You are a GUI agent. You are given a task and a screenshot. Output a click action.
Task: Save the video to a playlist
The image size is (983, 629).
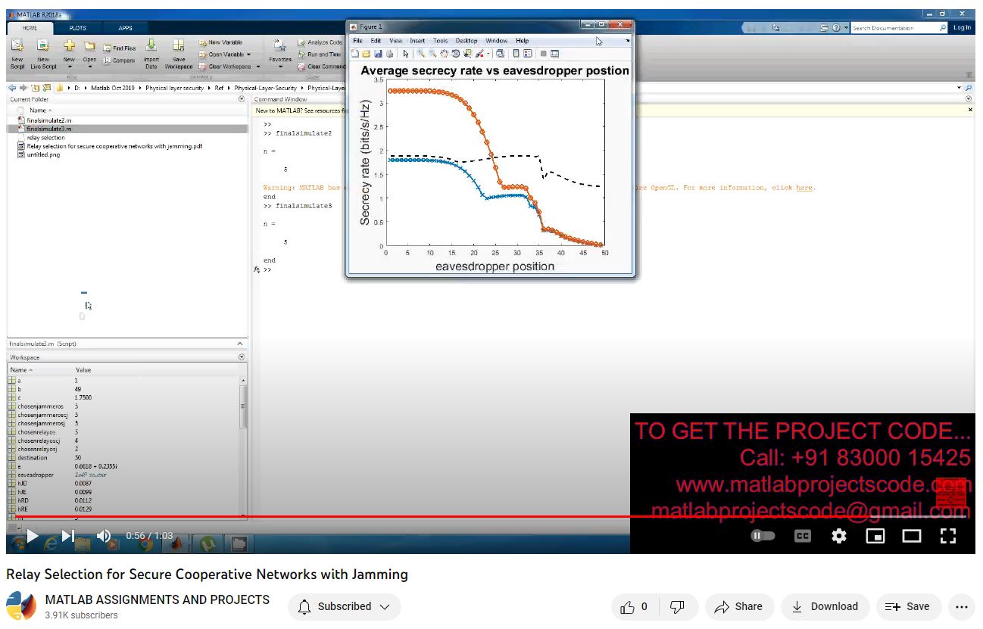point(908,606)
